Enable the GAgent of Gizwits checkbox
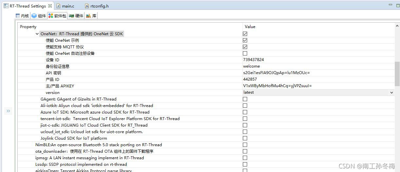Viewport: 400px width, 172px height. pyautogui.click(x=245, y=99)
